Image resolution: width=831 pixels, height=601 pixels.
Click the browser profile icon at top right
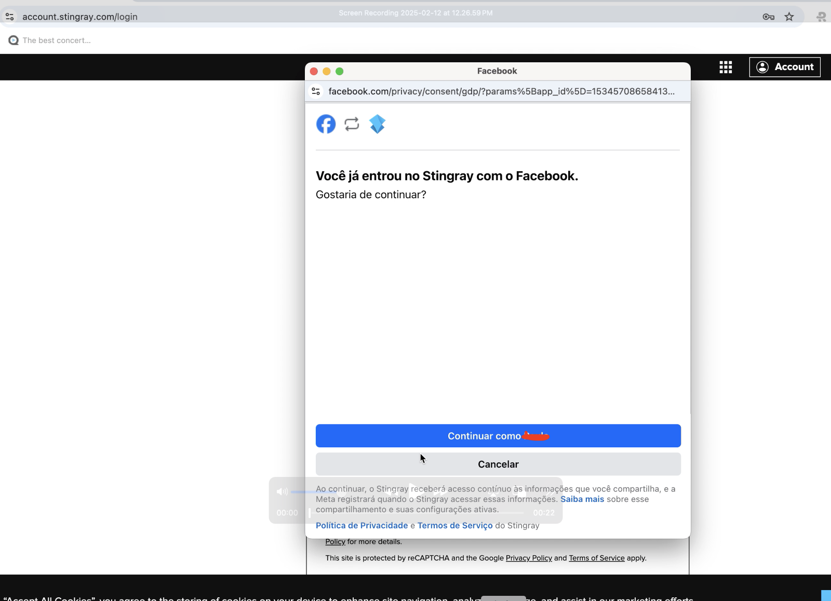pos(821,16)
